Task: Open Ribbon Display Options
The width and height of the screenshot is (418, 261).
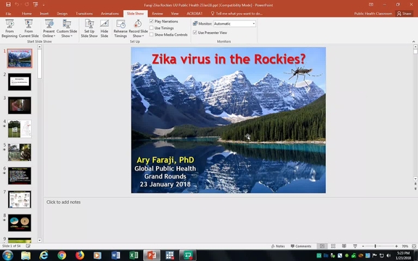Action: 371,4
